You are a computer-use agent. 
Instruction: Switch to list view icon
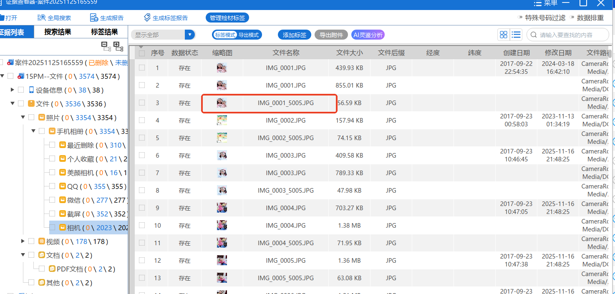[x=516, y=35]
